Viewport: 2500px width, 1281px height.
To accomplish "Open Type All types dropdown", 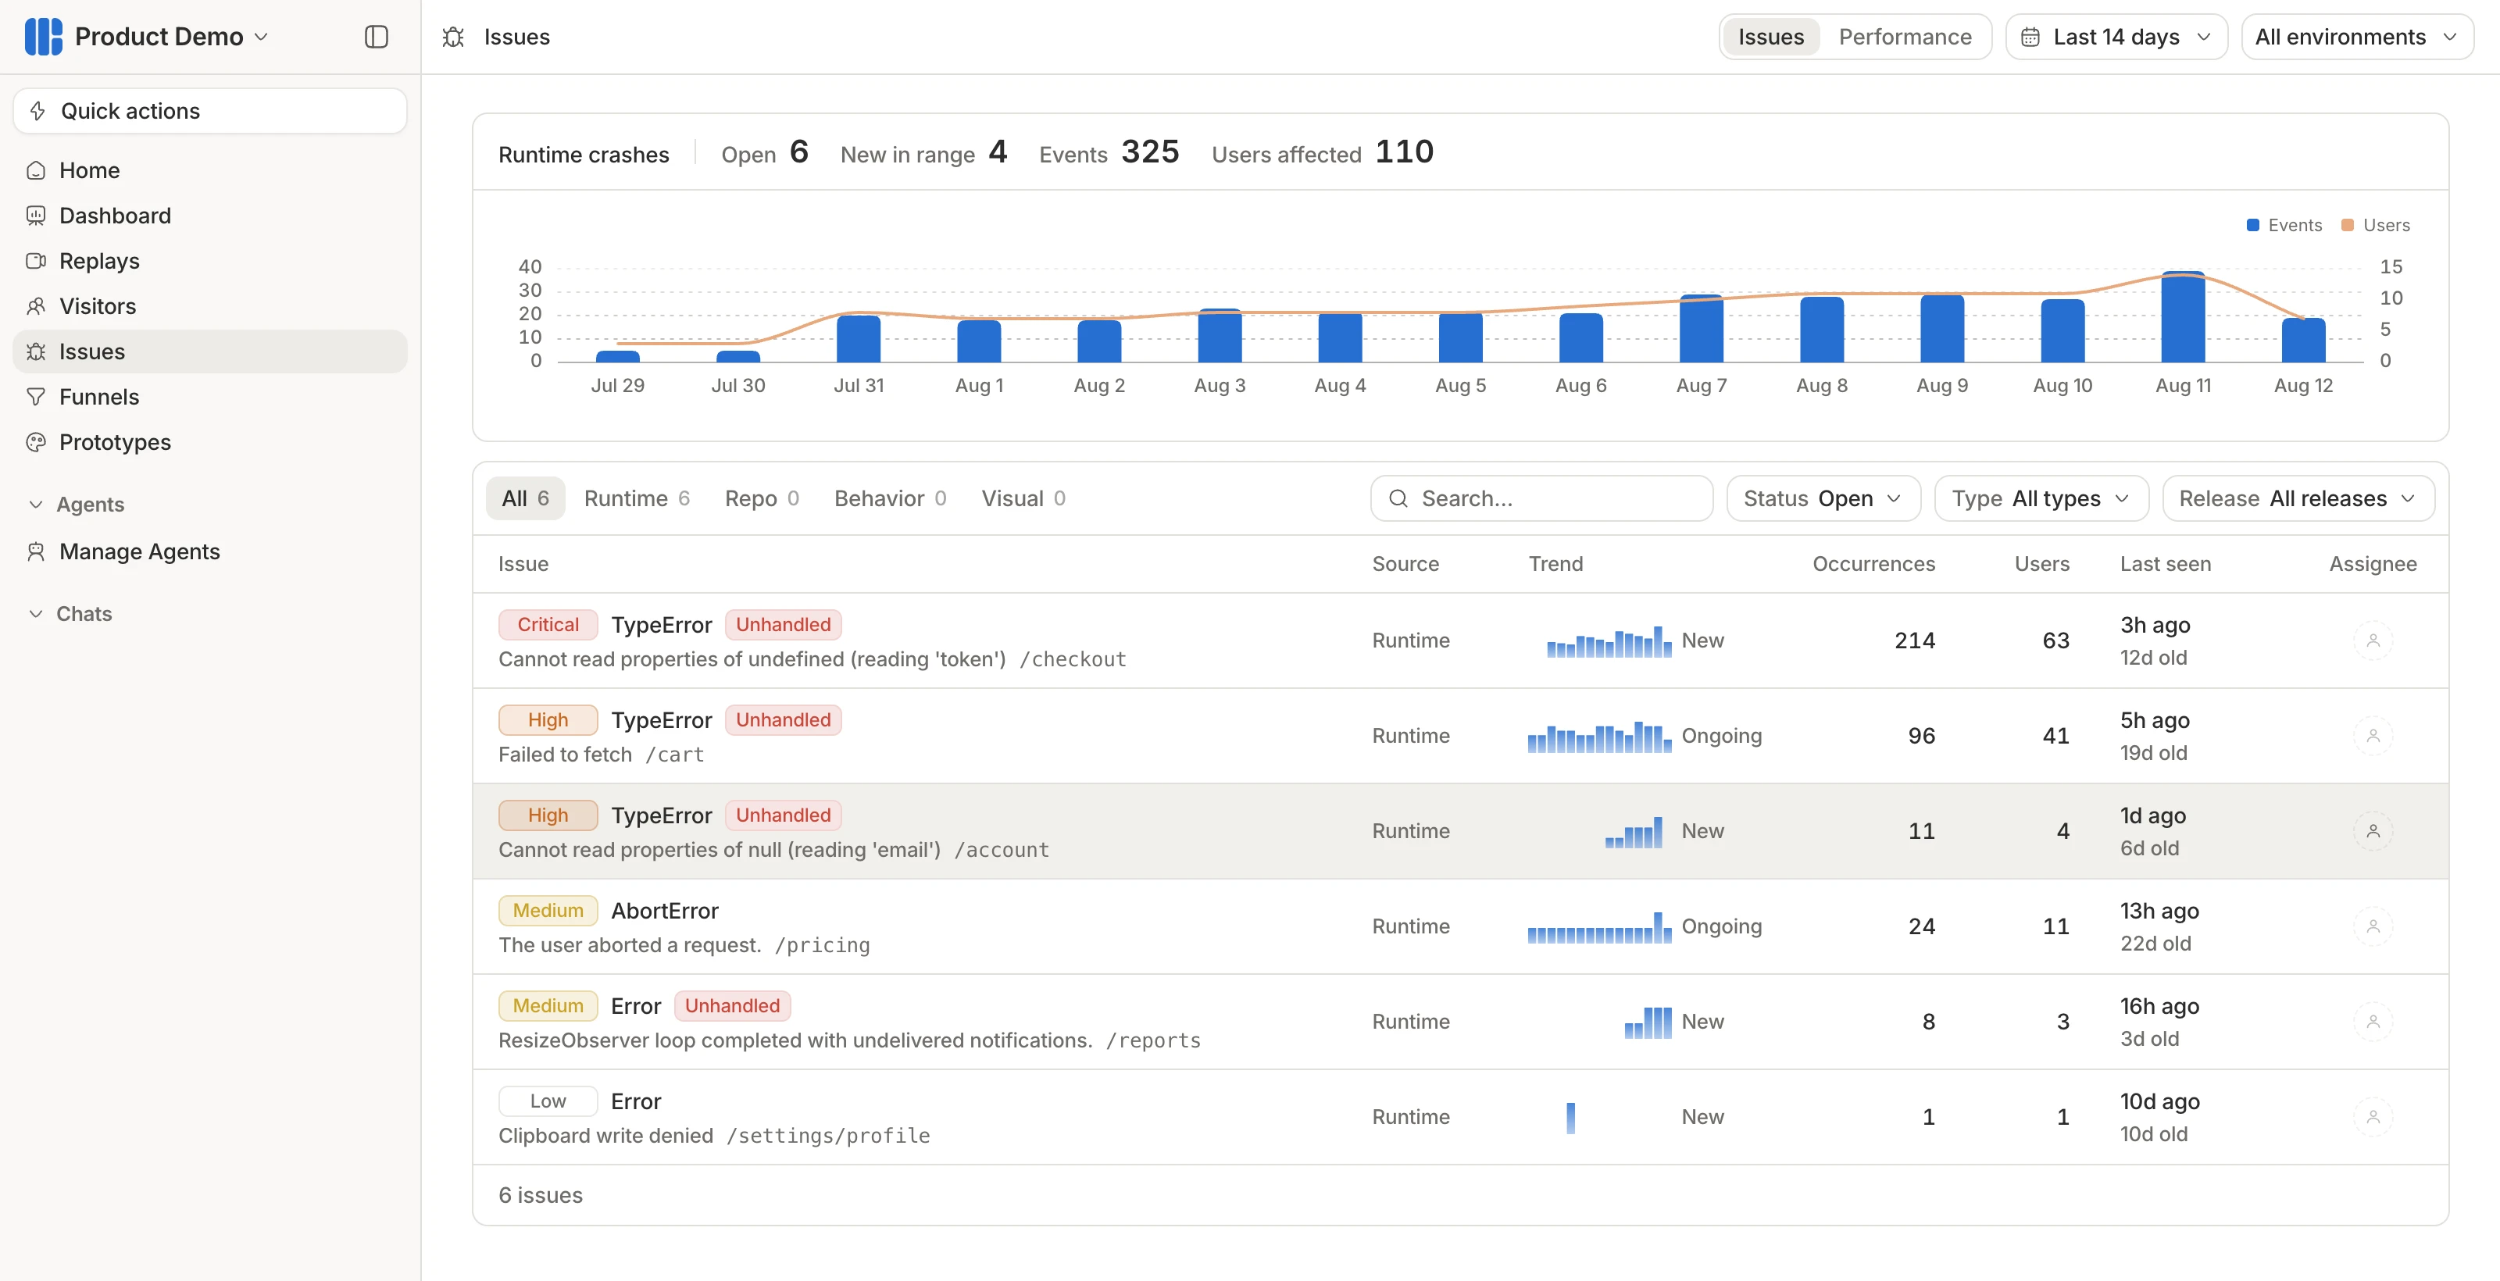I will click(2041, 498).
